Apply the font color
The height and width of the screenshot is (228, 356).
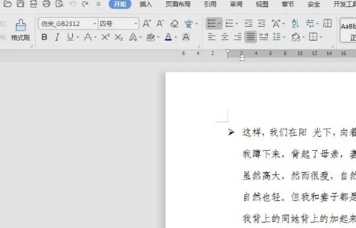point(168,37)
